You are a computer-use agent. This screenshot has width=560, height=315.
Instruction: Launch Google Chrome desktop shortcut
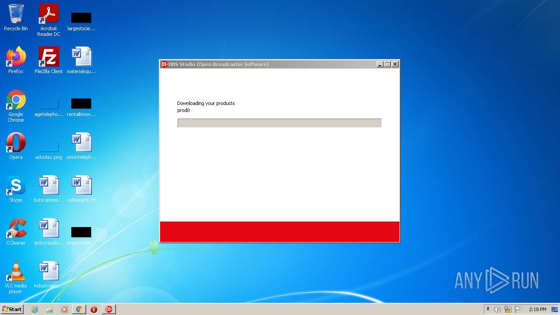[16, 106]
